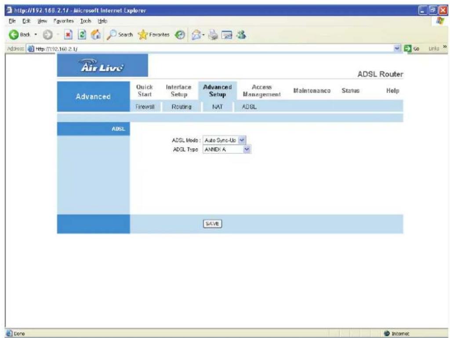Go to the NAT sub-tab
This screenshot has height=338, width=450.
[x=217, y=107]
